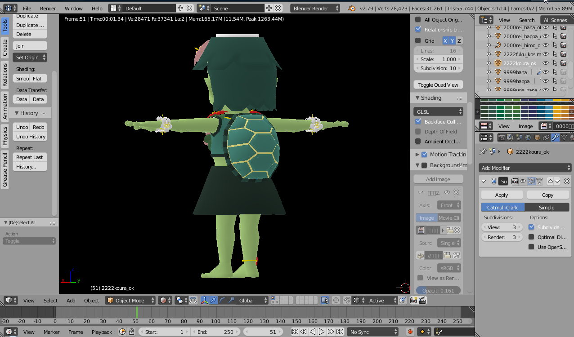Adjust the background image Opacity slider
This screenshot has height=337, width=574.
coord(438,291)
